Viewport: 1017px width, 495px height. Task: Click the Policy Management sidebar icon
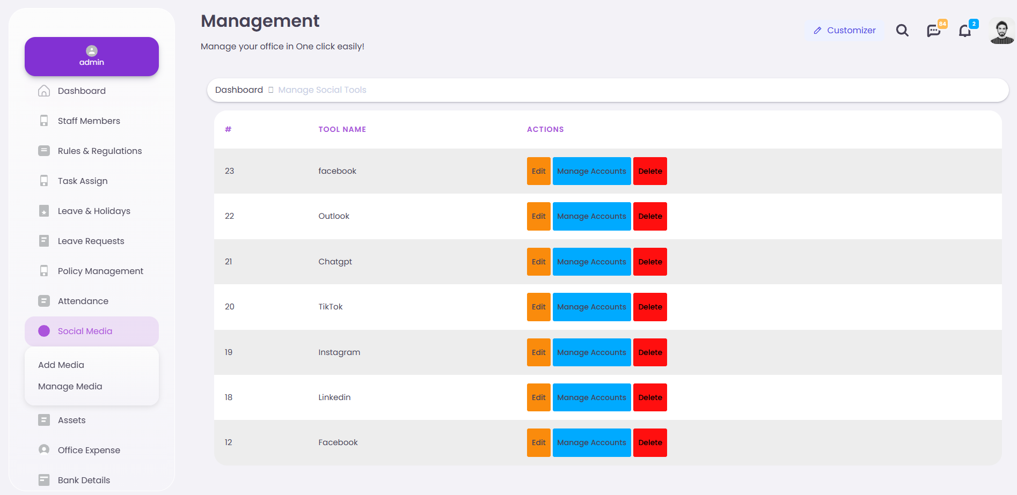click(x=44, y=271)
